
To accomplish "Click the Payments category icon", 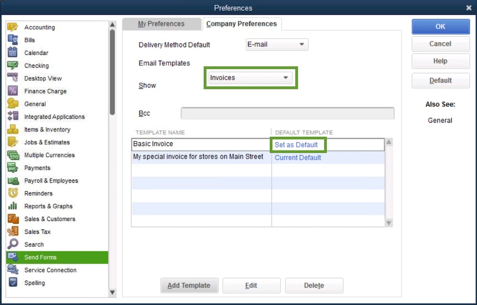I will tap(13, 168).
